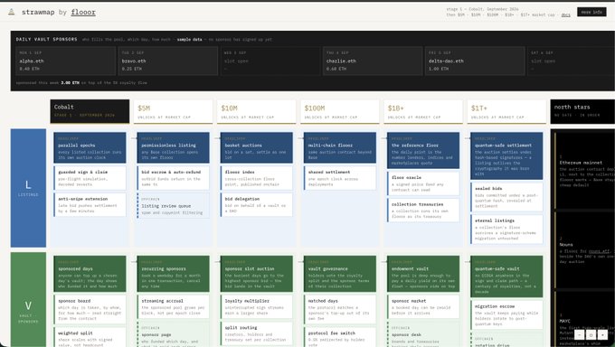This screenshot has width=615, height=347.
Task: Open the recurring sponsors card
Action: [x=173, y=274]
